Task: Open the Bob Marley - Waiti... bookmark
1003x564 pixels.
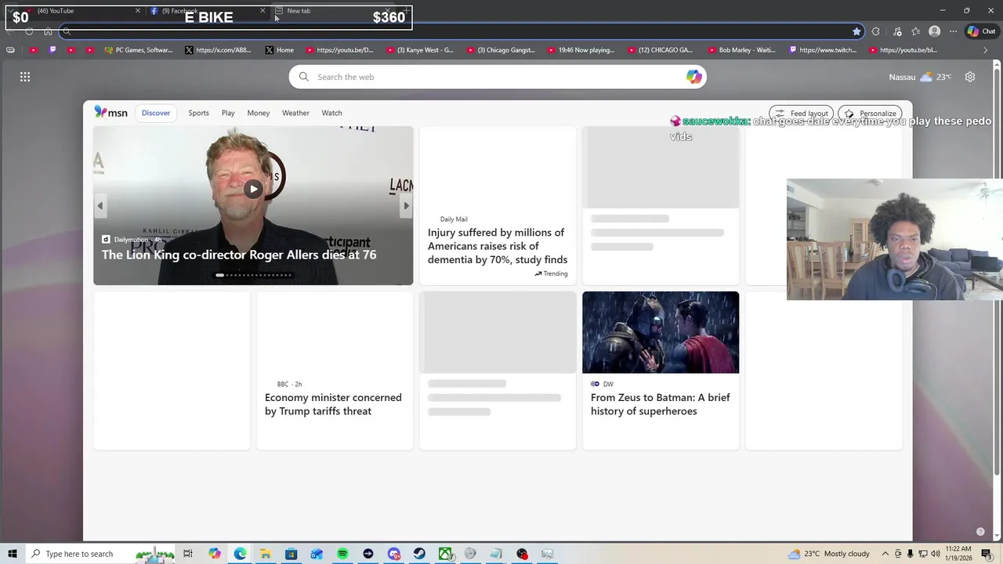Action: 740,50
